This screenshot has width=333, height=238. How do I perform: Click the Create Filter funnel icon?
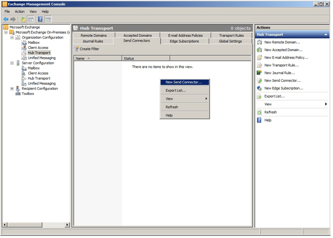pyautogui.click(x=76, y=49)
